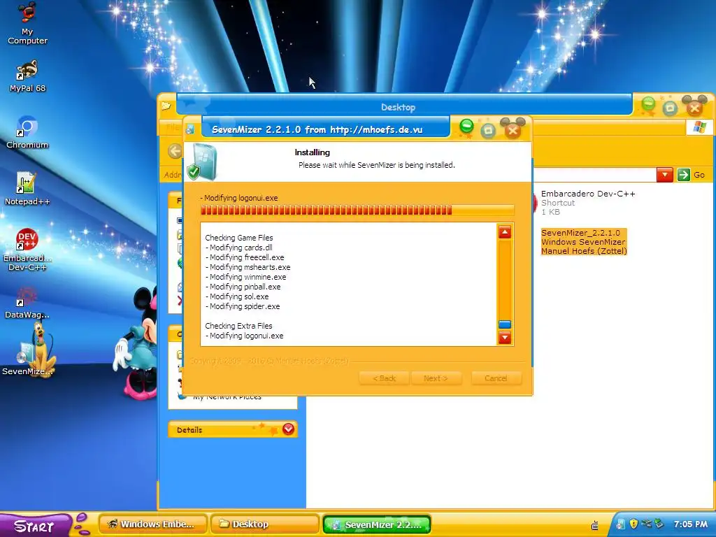This screenshot has height=537, width=716.
Task: Click the Next button in installer
Action: (x=436, y=378)
